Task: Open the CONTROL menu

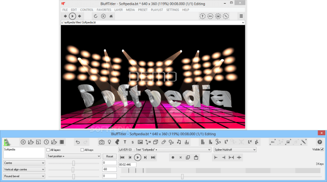Action: click(87, 10)
